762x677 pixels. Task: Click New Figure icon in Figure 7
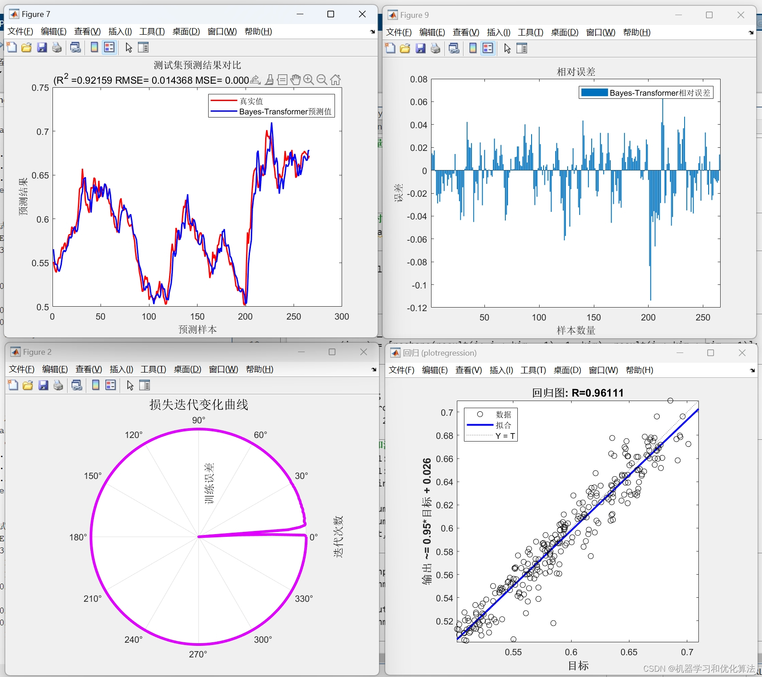pyautogui.click(x=12, y=47)
